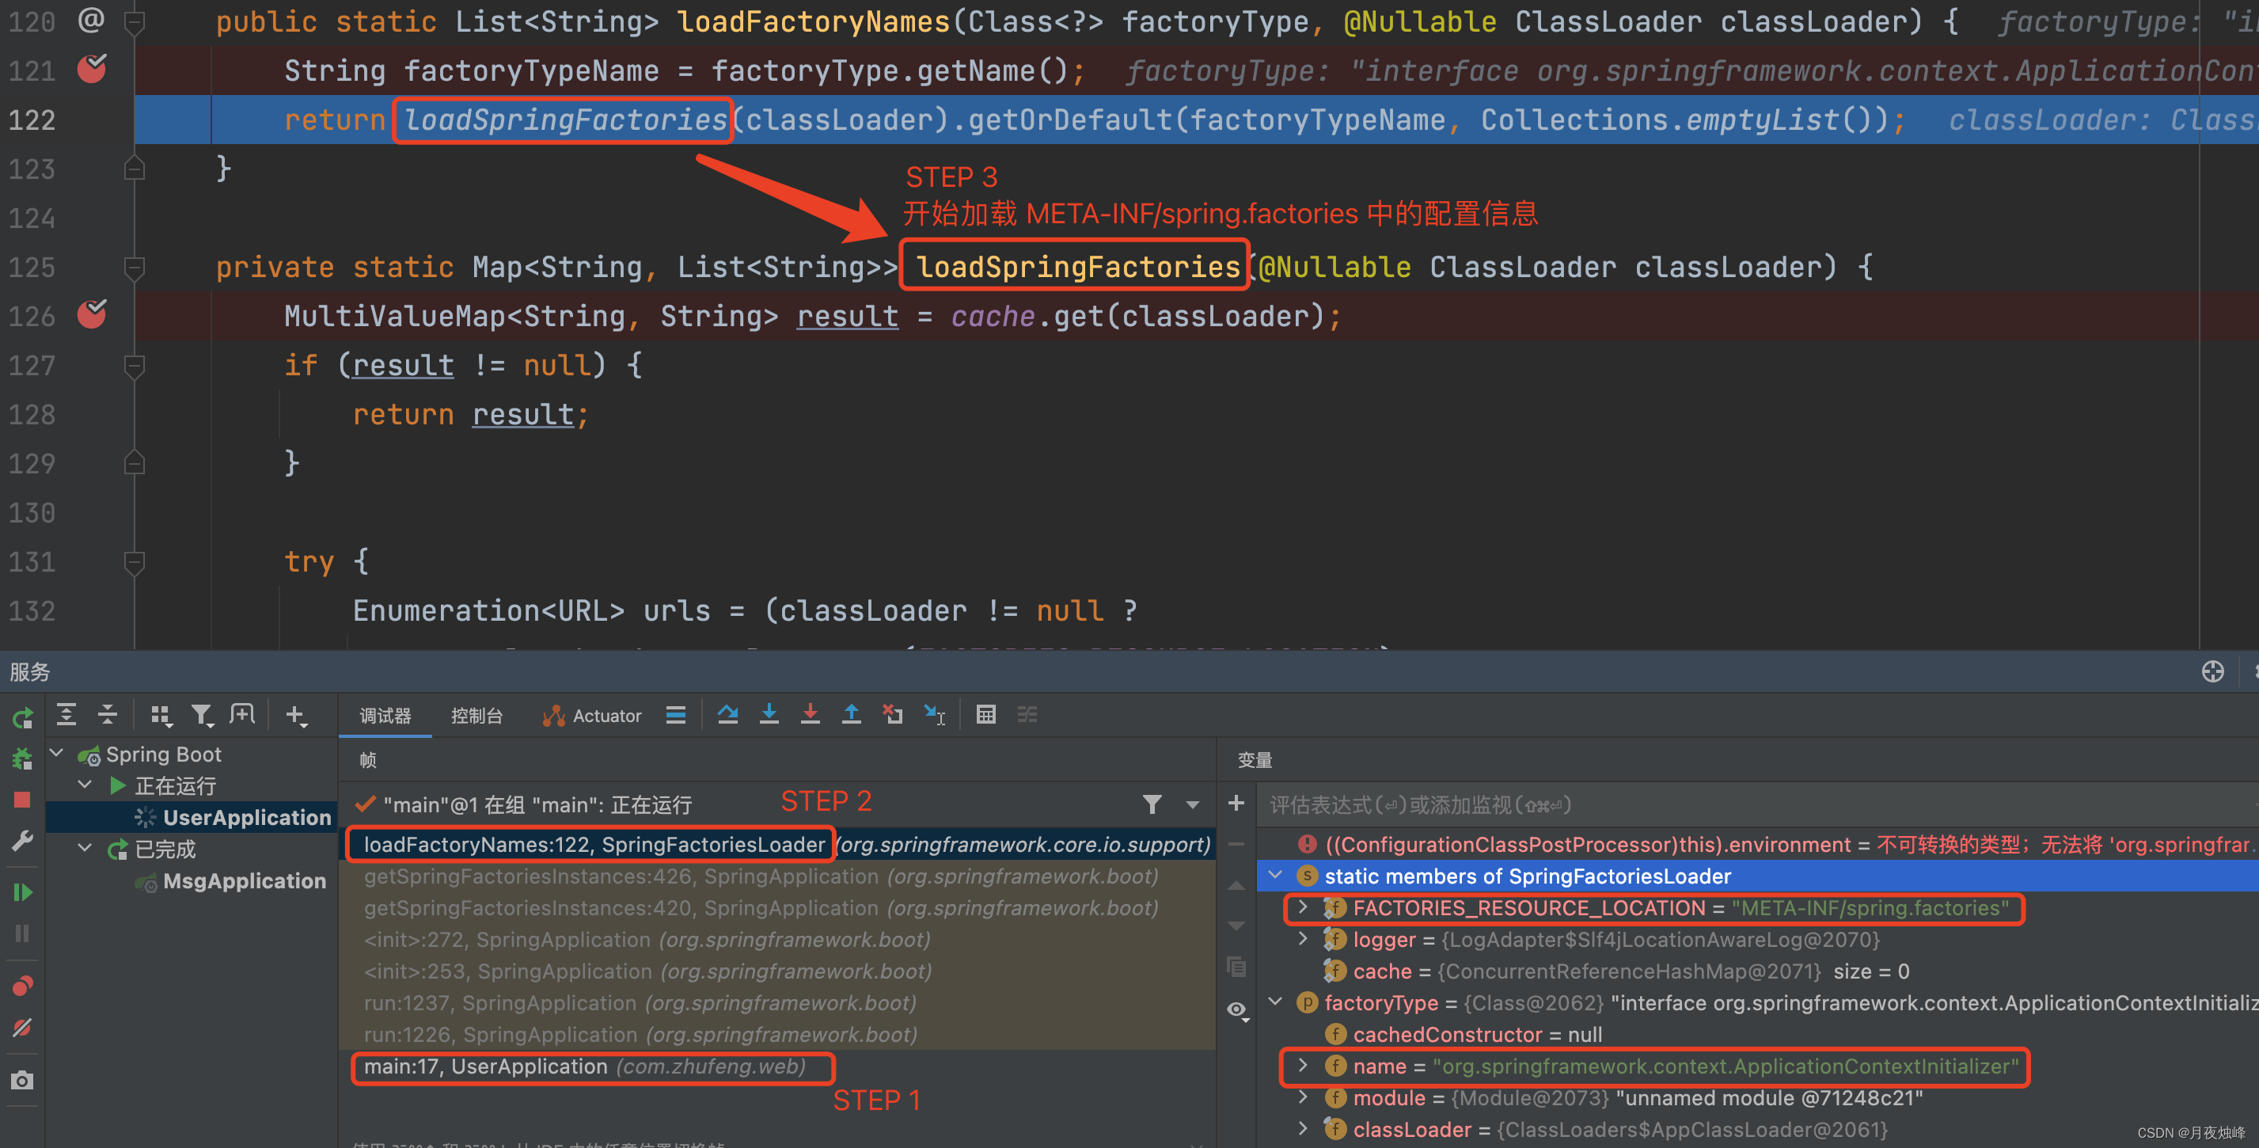Select MsgApplication in the services tree
Viewport: 2259px width, 1148px height.
coord(244,880)
